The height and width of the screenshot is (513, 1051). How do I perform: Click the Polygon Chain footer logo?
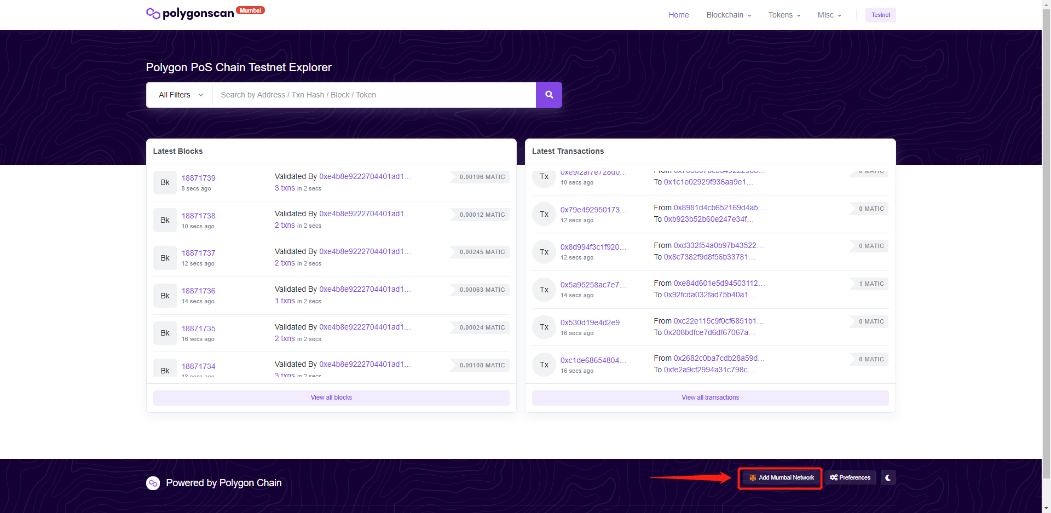click(153, 483)
